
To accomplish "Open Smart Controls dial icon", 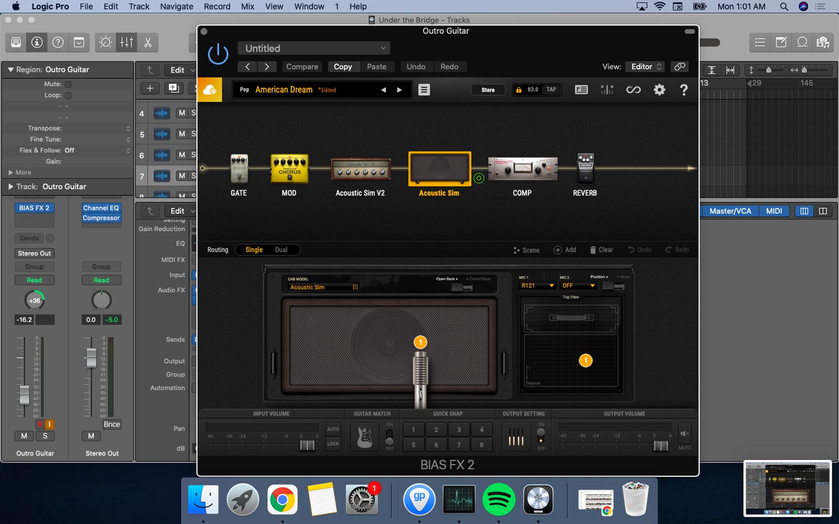I will pyautogui.click(x=105, y=42).
